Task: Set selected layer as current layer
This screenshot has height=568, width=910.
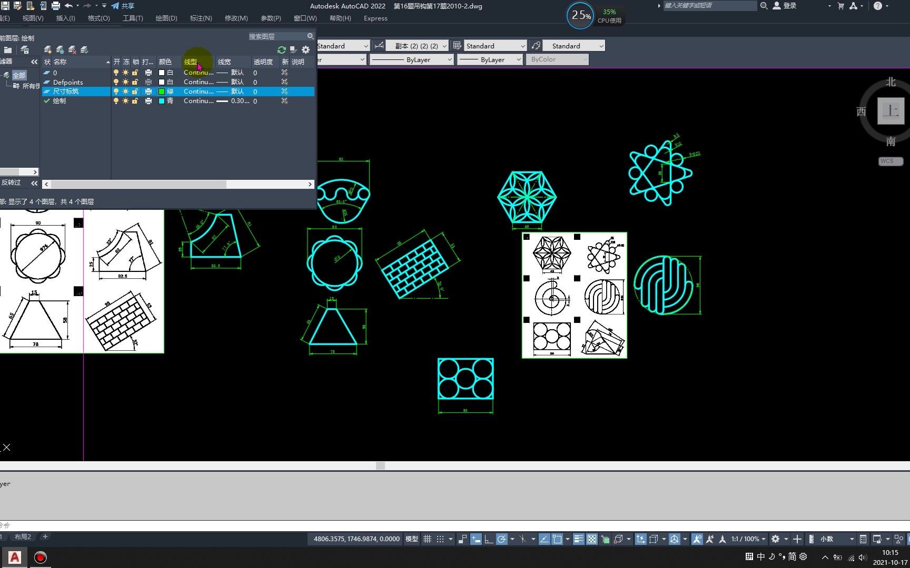Action: pos(84,49)
